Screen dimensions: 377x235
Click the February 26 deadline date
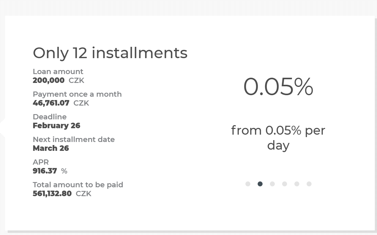point(56,126)
